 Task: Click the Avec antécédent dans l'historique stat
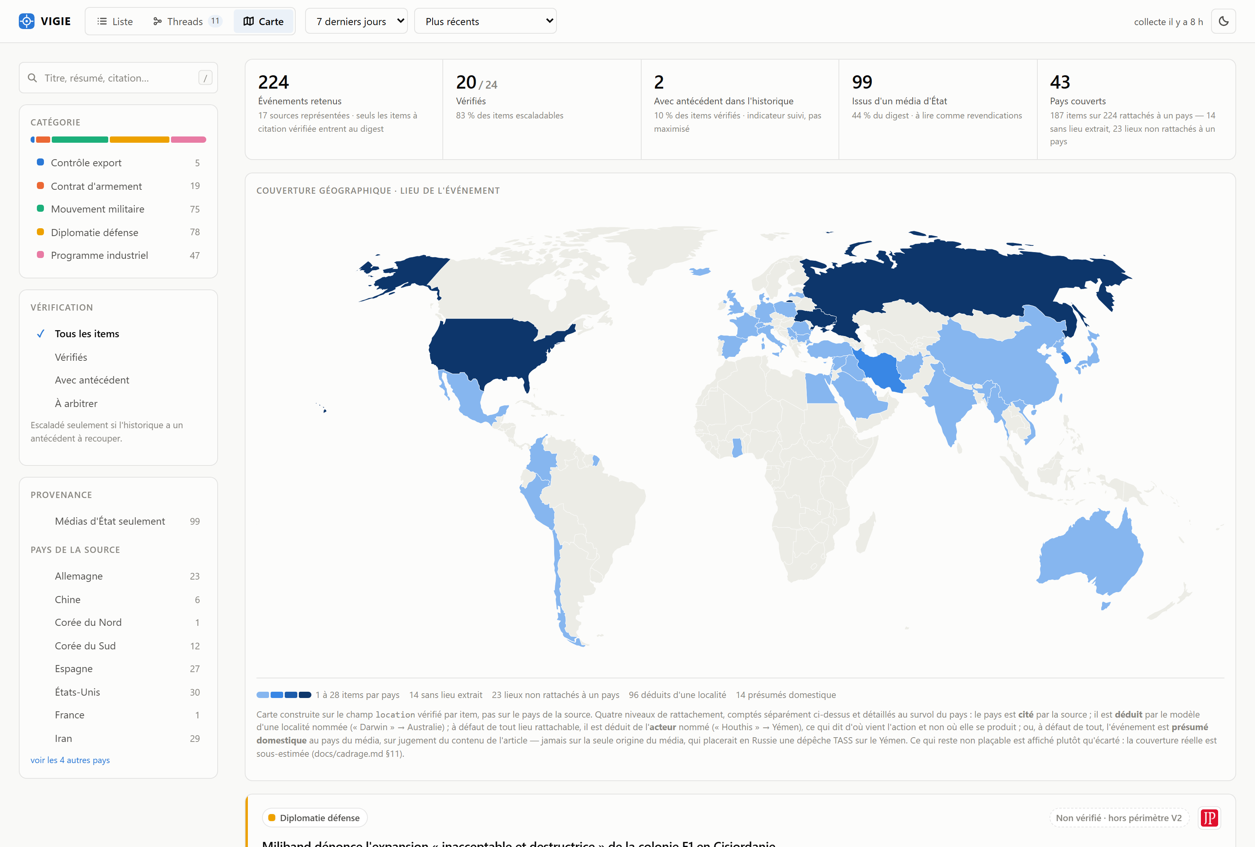coord(740,109)
